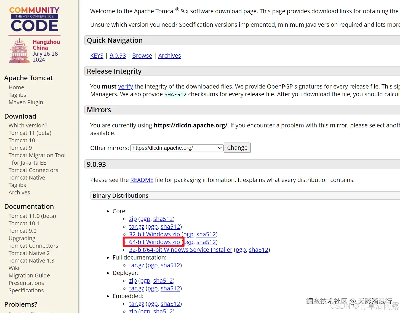Open the sha512 link for 64-bit Windows zip
The image size is (400, 313).
click(x=206, y=242)
